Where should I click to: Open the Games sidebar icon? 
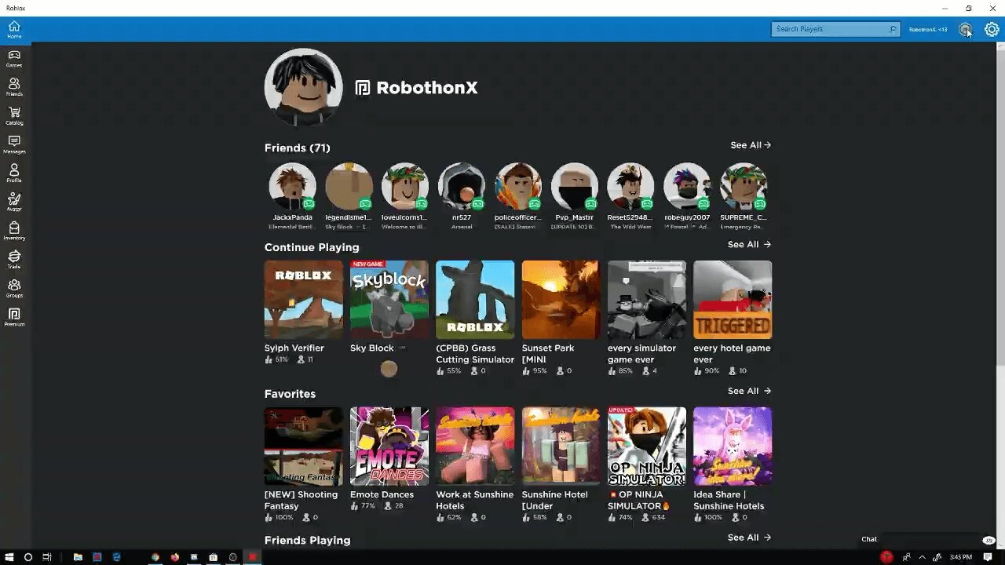click(x=14, y=58)
